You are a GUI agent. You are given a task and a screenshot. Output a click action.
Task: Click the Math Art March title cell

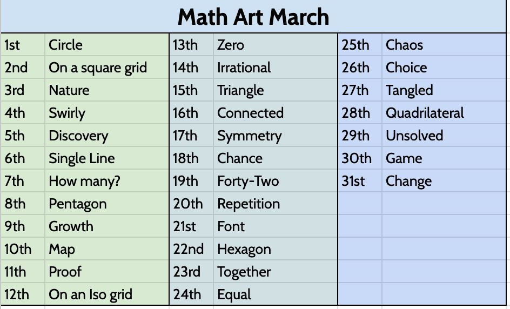254,17
